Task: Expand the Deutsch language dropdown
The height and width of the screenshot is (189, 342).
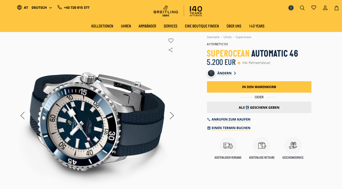Action: (x=42, y=7)
